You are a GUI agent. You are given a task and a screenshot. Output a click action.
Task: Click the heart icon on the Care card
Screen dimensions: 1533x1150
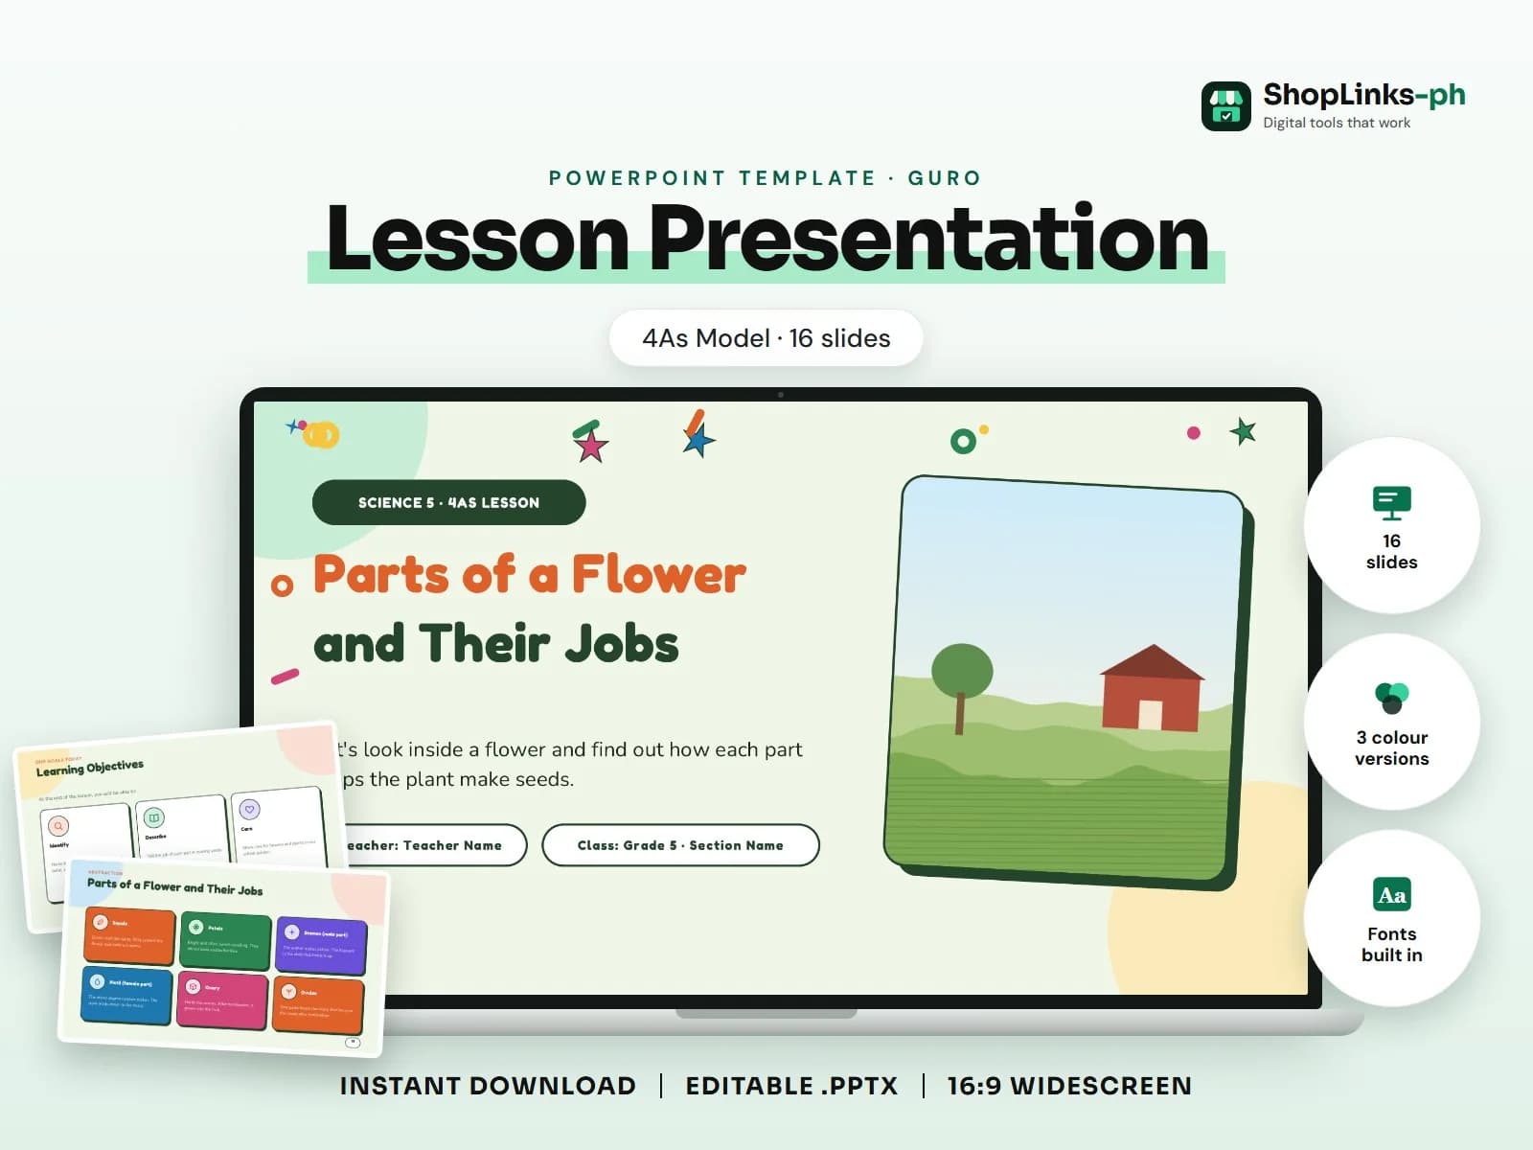pos(249,810)
